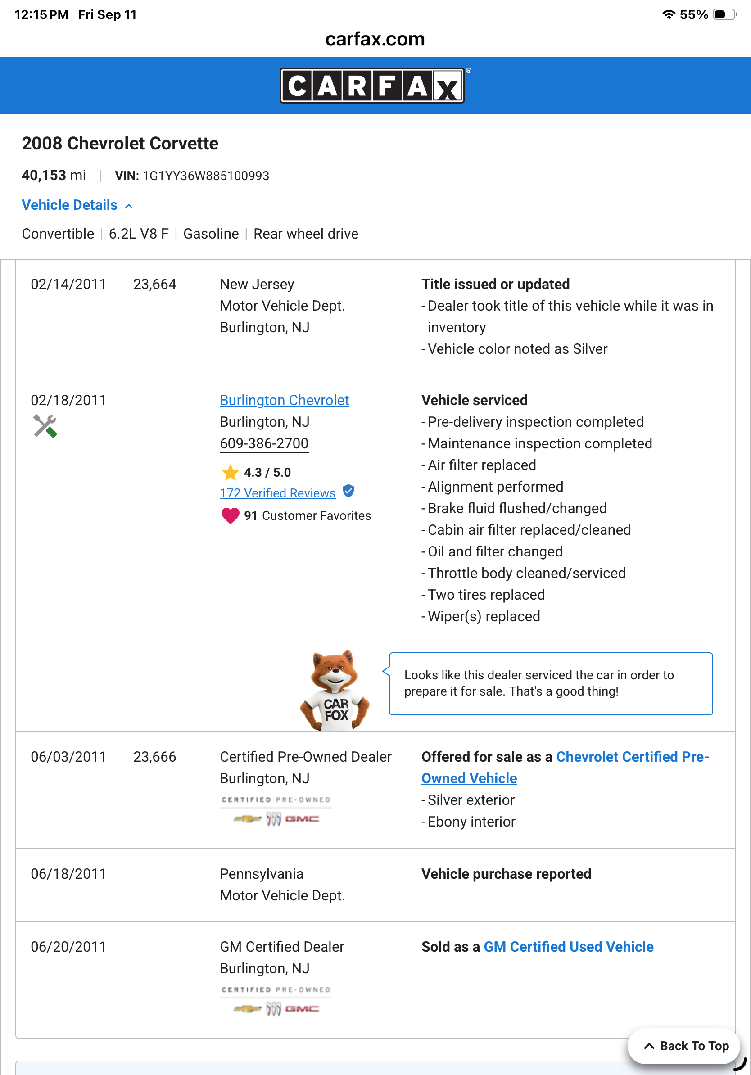
Task: Open Burlington Chevrolet dealer link
Action: (284, 400)
